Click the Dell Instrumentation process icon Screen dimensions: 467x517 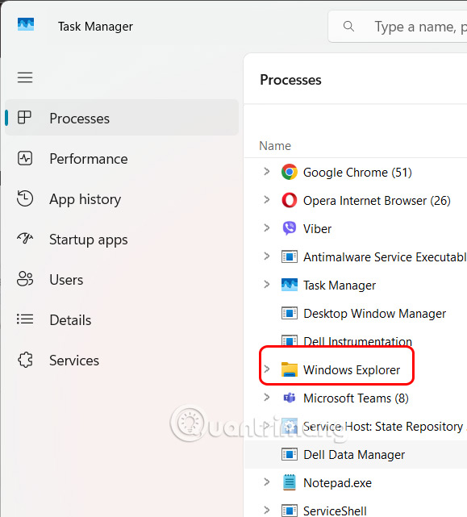[290, 340]
